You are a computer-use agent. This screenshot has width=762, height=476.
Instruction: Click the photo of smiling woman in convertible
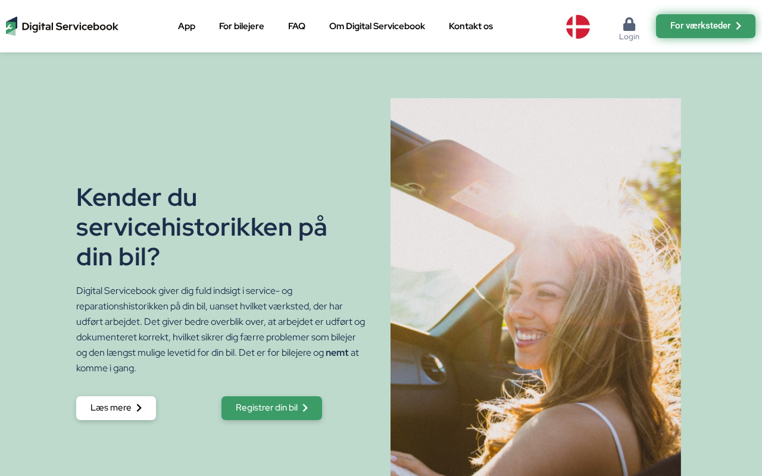tap(536, 287)
